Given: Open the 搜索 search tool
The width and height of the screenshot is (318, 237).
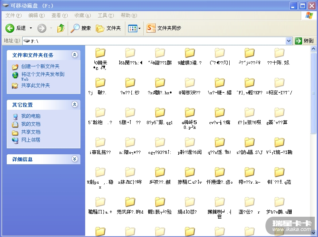Looking at the screenshot, I should (x=81, y=28).
